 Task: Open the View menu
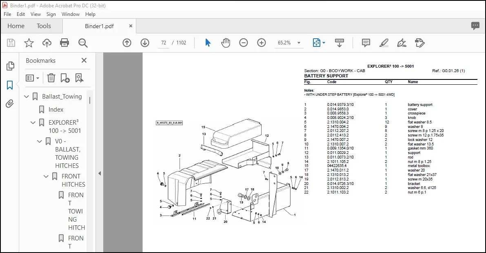36,14
